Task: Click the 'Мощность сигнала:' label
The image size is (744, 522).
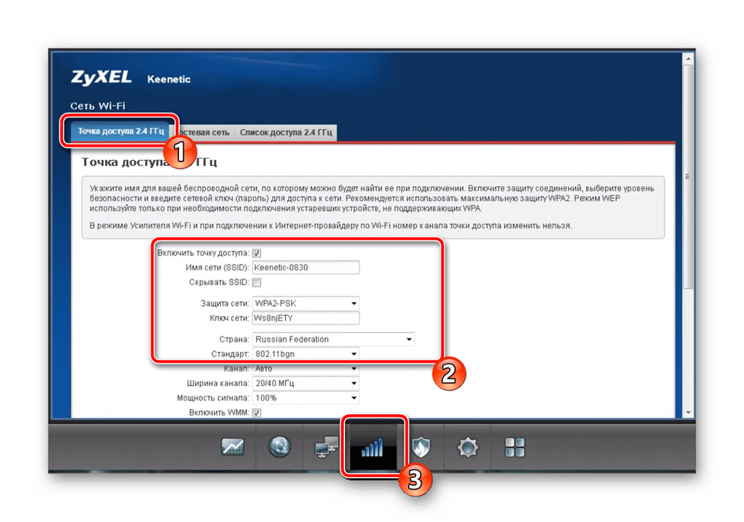Action: click(x=213, y=398)
